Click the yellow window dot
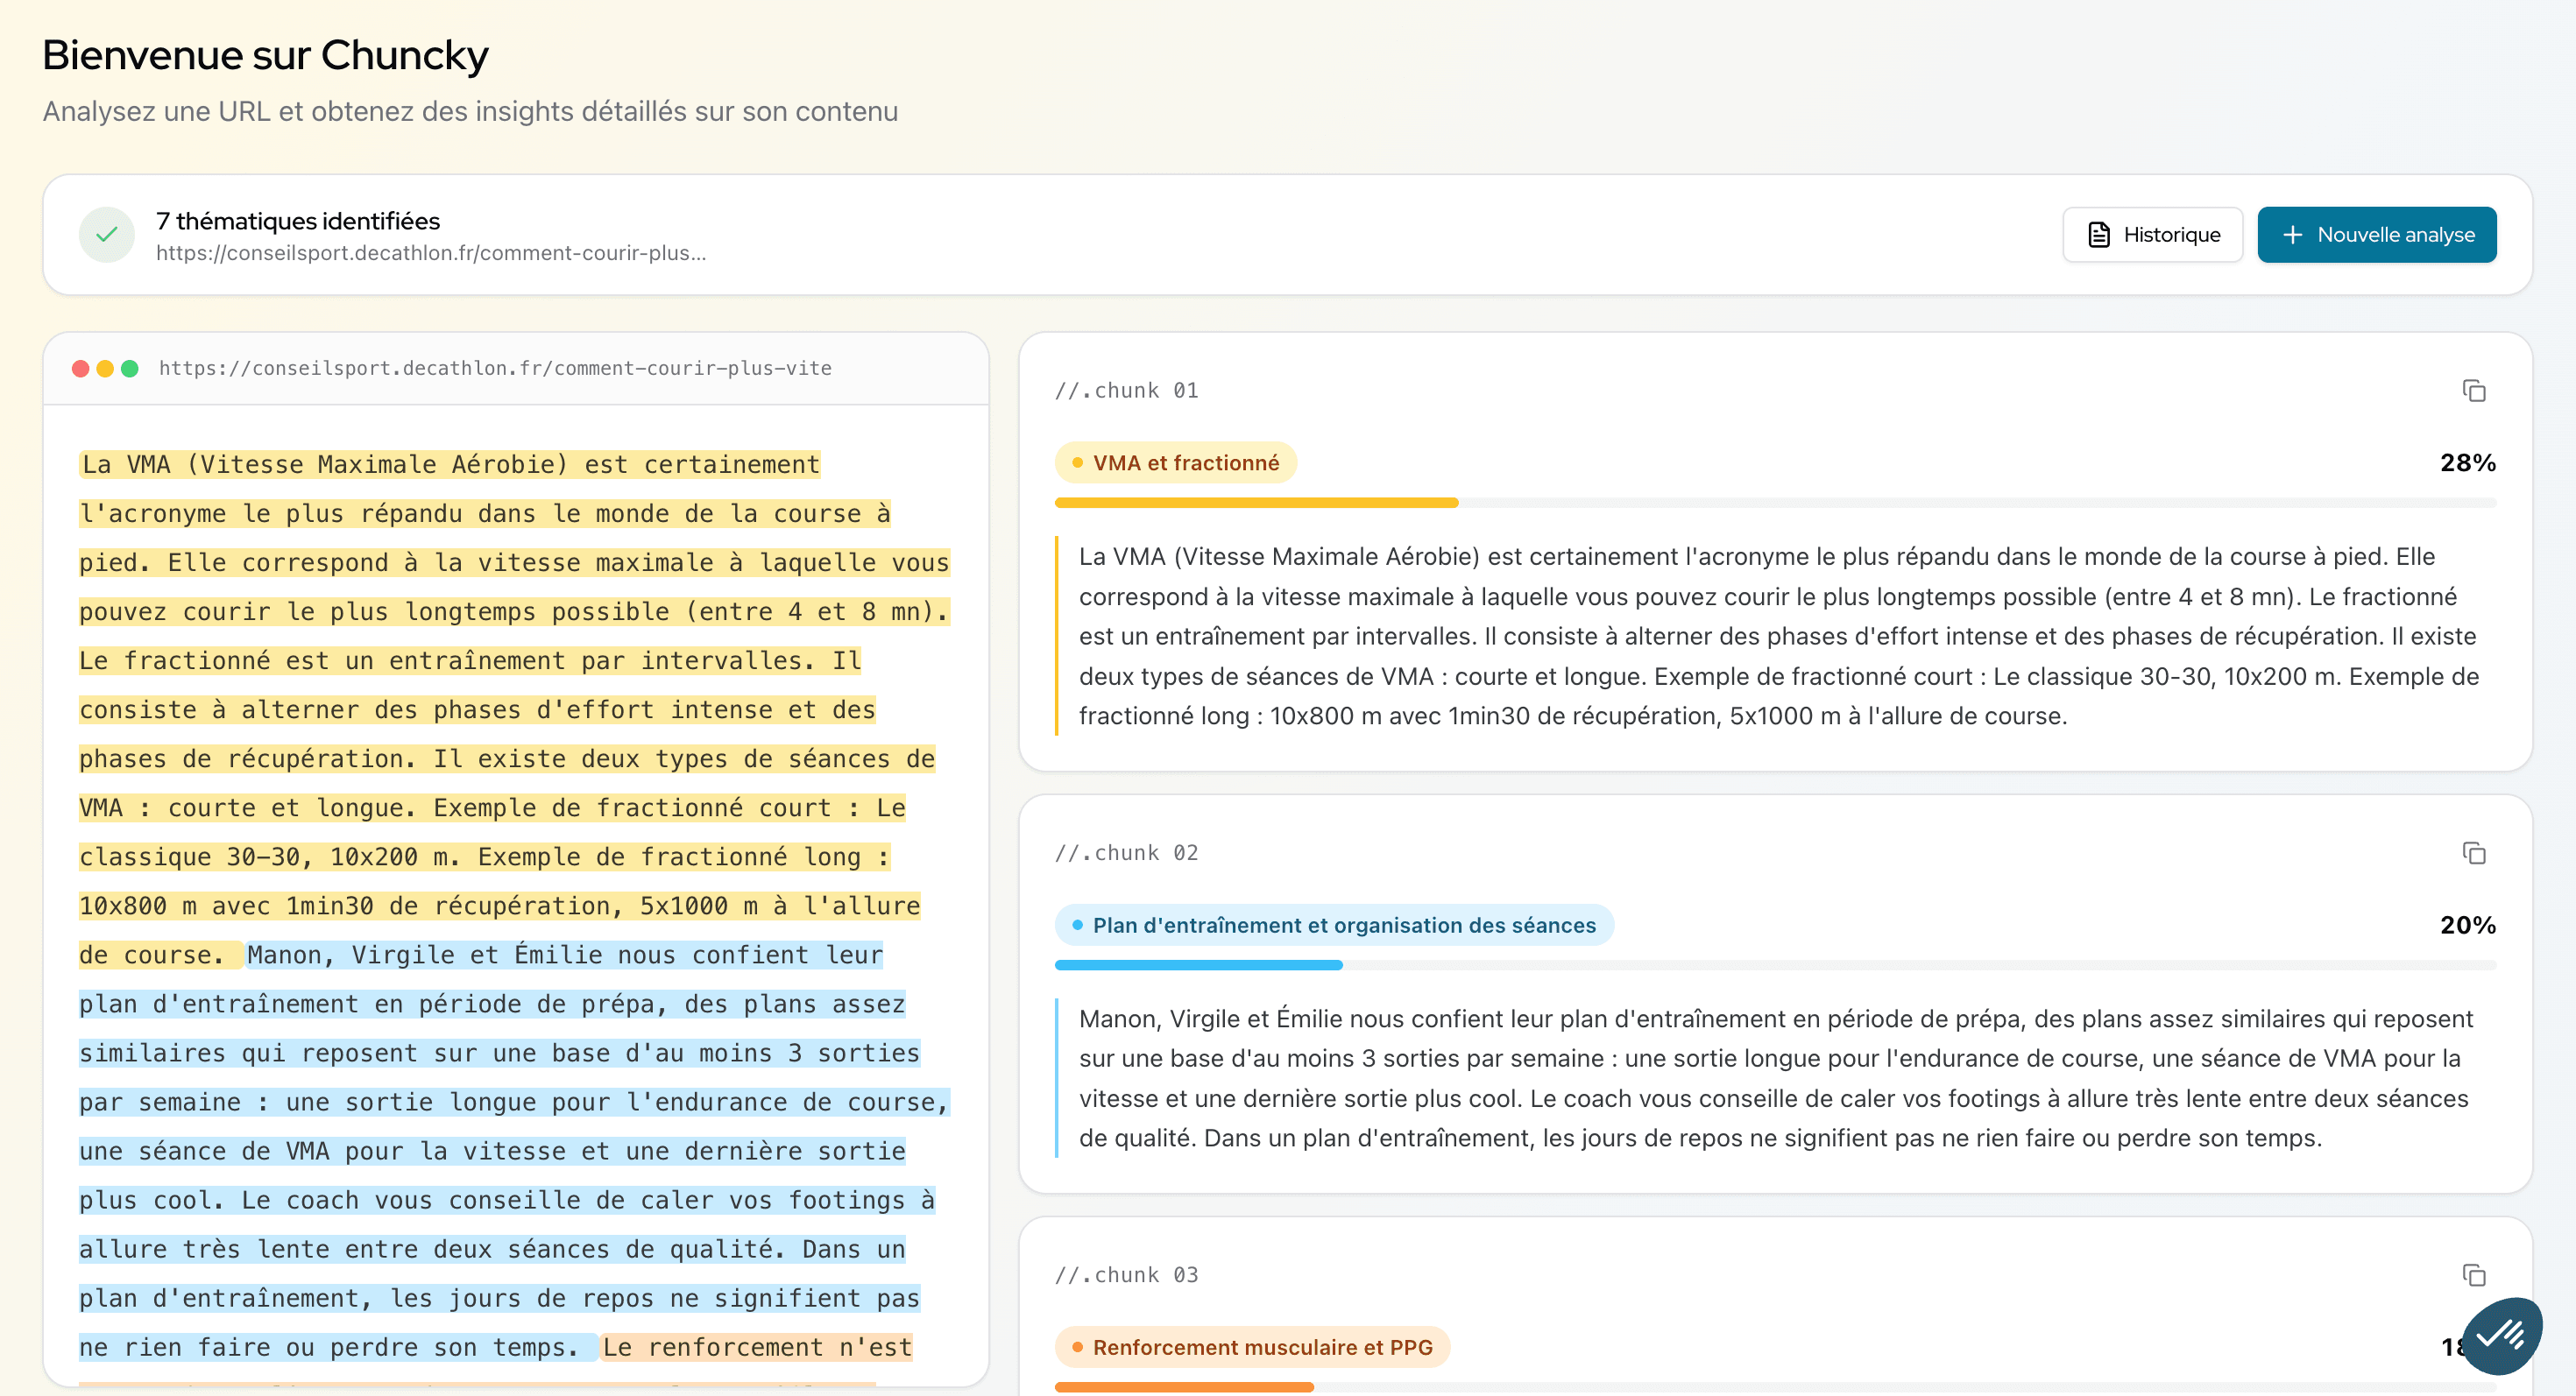This screenshot has height=1396, width=2576. 105,369
